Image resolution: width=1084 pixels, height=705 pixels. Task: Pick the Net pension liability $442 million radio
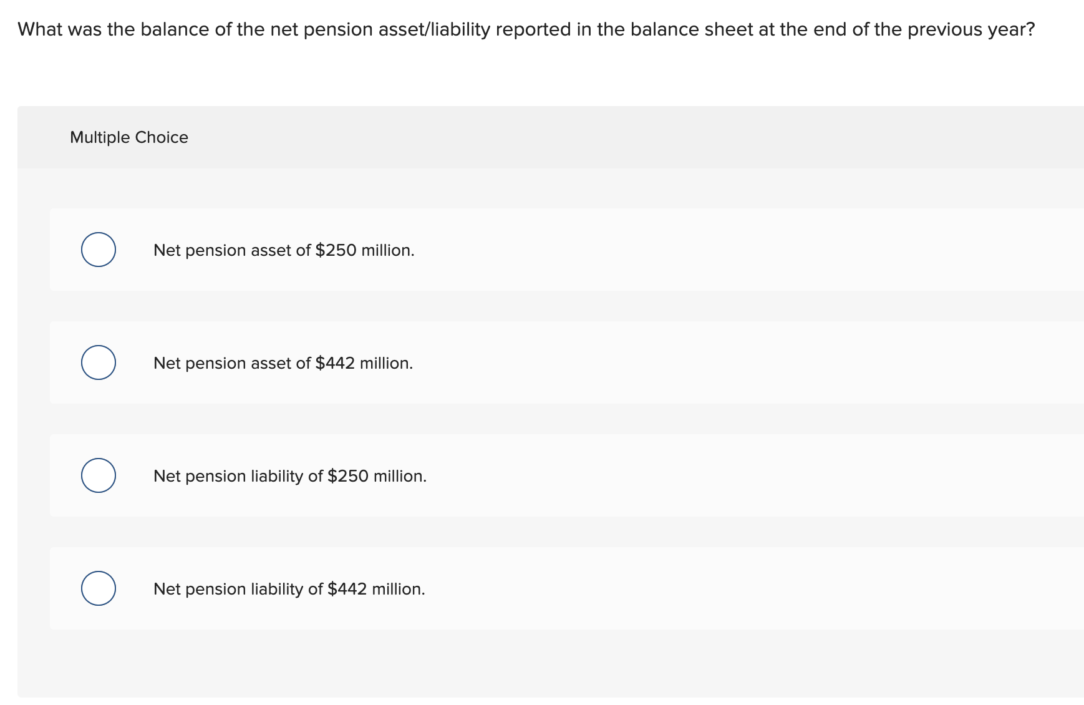pos(99,588)
